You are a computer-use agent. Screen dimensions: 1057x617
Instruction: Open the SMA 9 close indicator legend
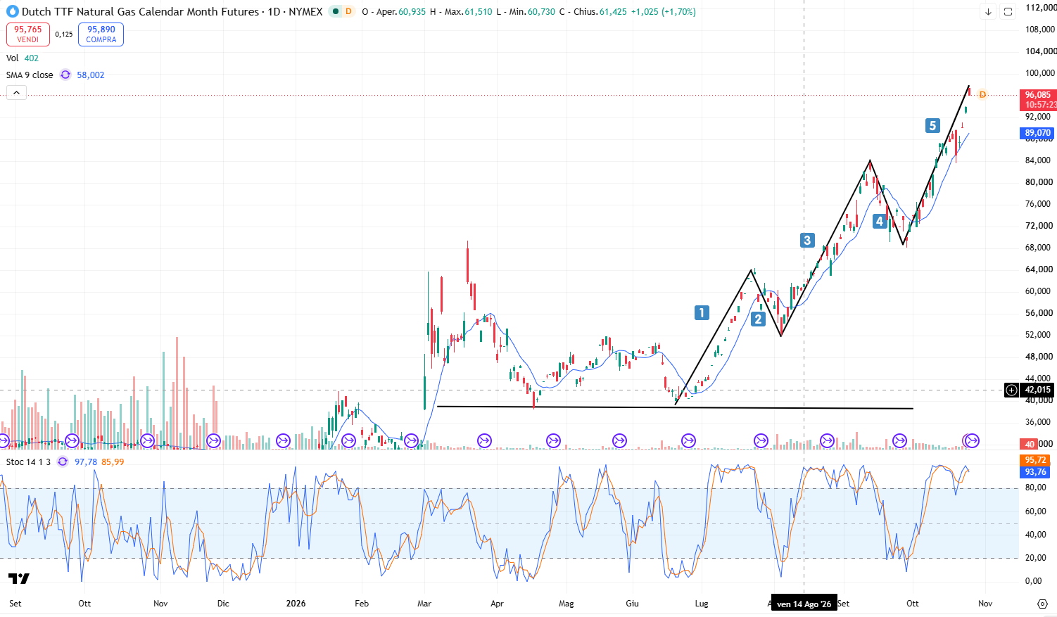tap(30, 75)
